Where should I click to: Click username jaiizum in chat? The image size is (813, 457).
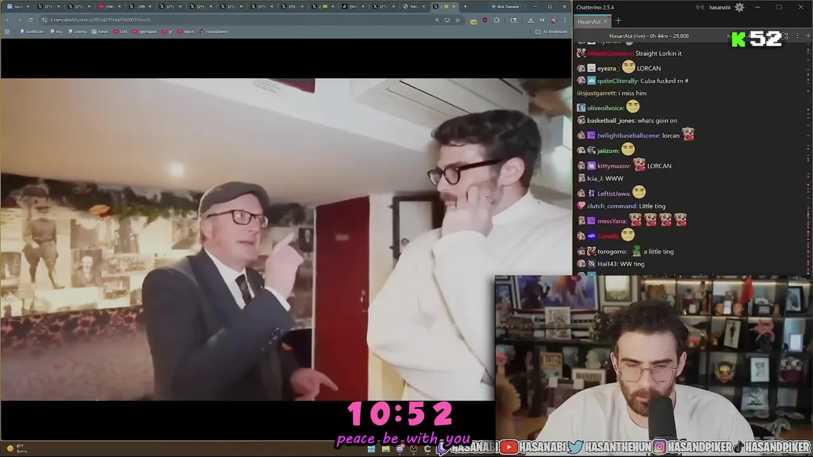[x=607, y=150]
